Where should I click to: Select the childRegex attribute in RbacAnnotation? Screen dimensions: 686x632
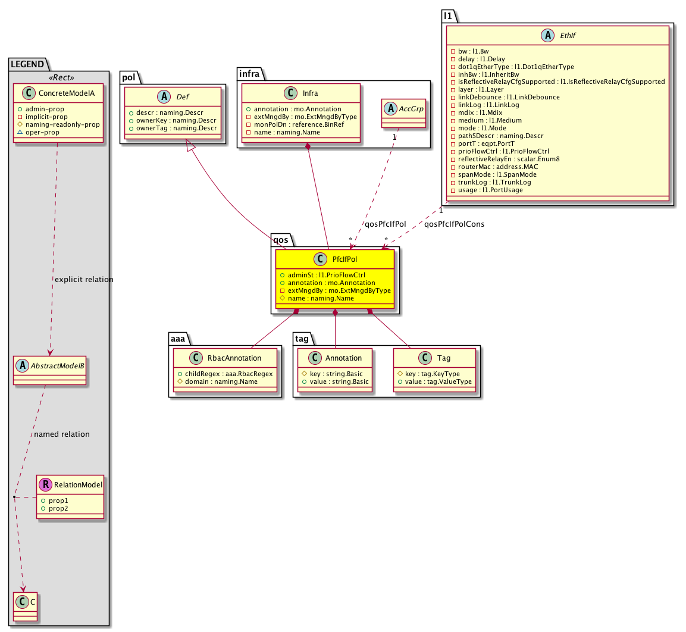coord(224,373)
